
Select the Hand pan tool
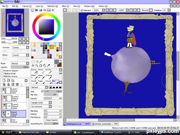click(44, 65)
